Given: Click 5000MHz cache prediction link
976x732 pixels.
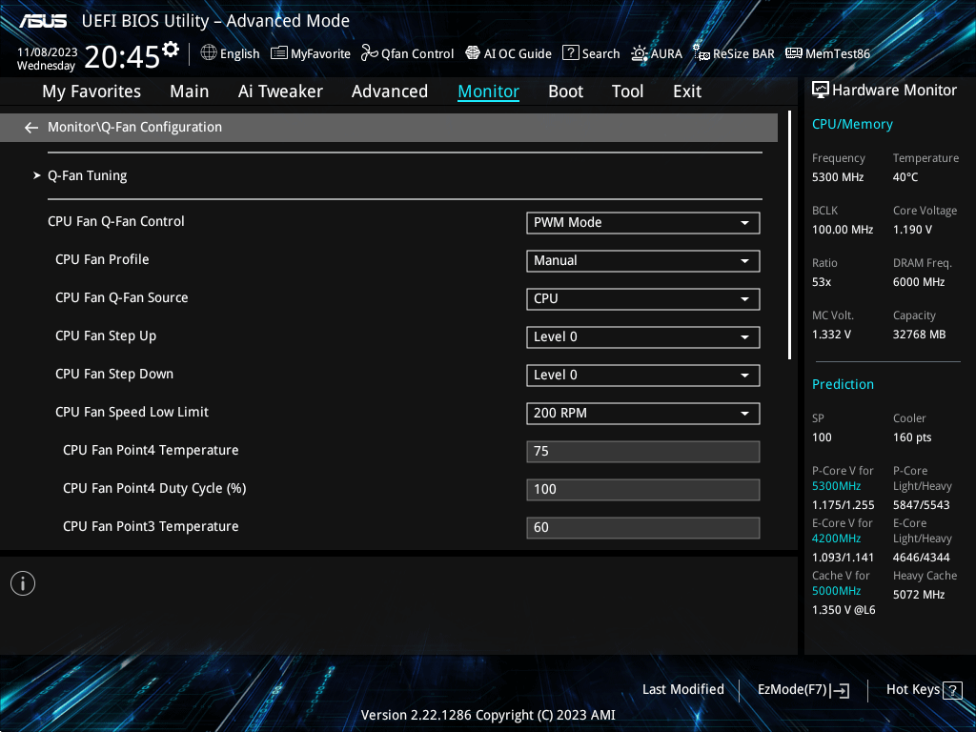Looking at the screenshot, I should pyautogui.click(x=837, y=591).
